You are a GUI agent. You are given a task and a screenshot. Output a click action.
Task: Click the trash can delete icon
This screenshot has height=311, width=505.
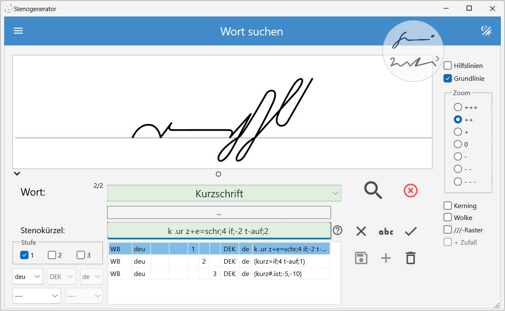coord(411,258)
